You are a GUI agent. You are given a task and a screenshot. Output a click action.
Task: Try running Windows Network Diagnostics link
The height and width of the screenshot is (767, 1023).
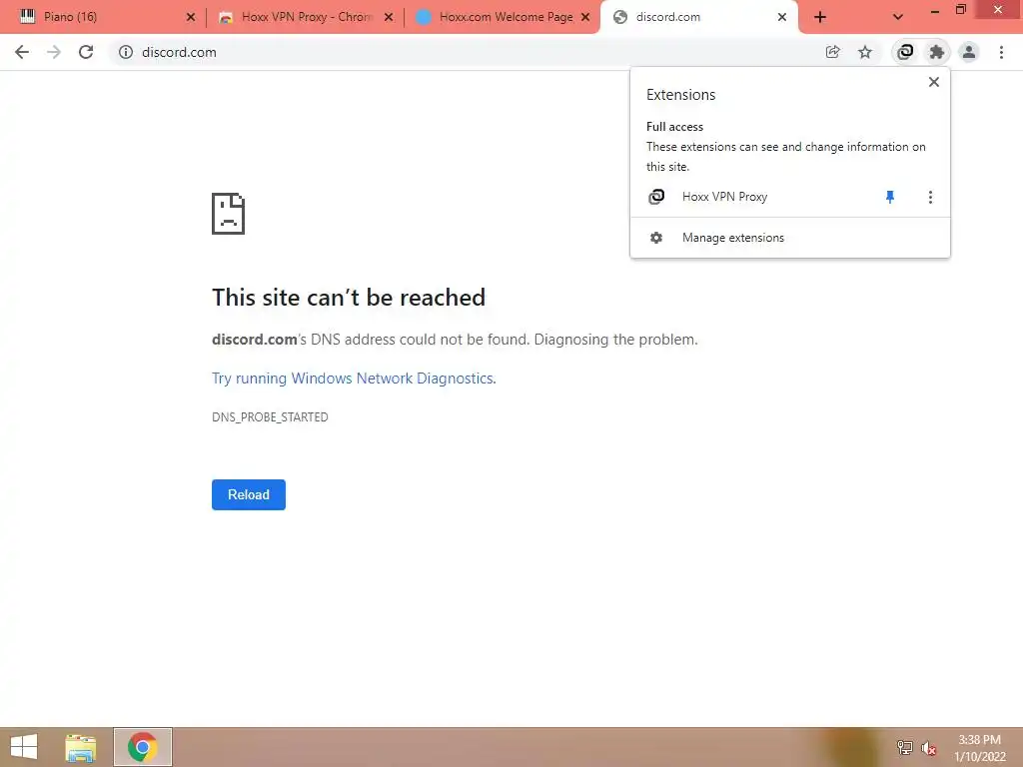354,379
